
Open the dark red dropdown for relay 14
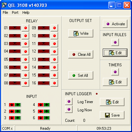44,67
